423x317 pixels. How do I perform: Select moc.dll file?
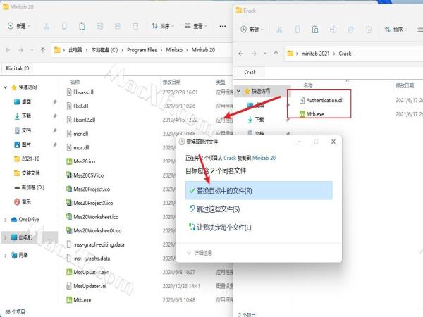[81, 147]
